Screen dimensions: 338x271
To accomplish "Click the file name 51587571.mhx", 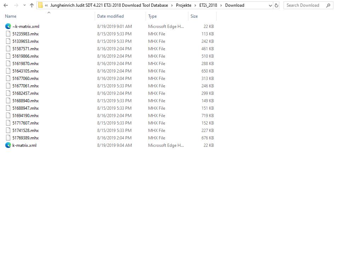I will [x=25, y=49].
